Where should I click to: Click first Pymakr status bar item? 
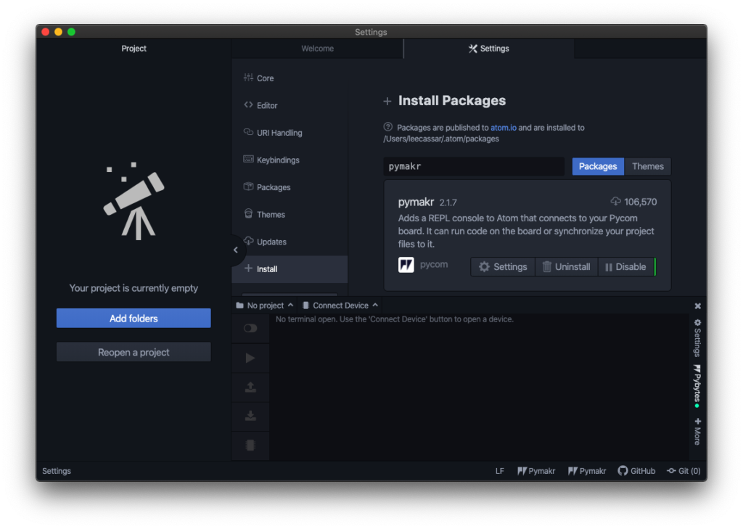point(536,471)
